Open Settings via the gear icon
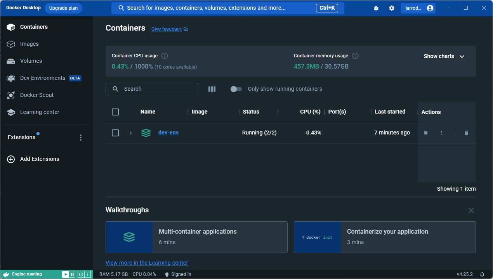Image resolution: width=493 pixels, height=279 pixels. [392, 8]
